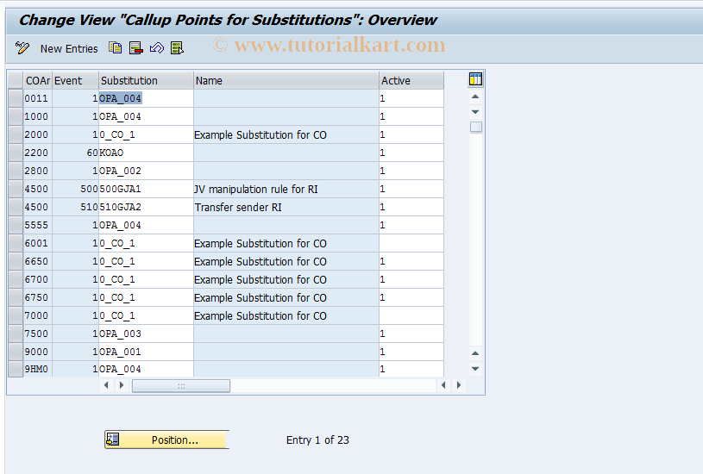Open the table settings column configuration icon

pyautogui.click(x=475, y=79)
